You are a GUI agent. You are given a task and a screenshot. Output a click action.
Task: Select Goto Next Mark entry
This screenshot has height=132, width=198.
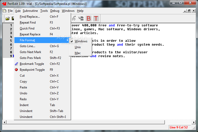pos(42,52)
